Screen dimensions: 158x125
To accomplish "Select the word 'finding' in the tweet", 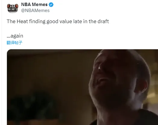I will pos(37,21).
